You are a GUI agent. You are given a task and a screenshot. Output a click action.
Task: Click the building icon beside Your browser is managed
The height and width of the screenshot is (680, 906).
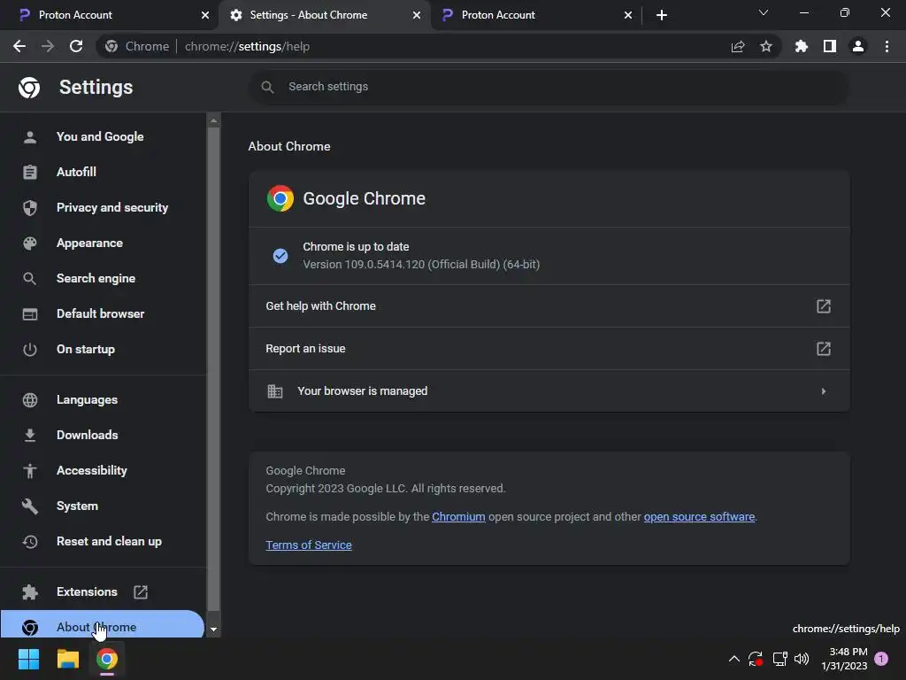point(275,391)
